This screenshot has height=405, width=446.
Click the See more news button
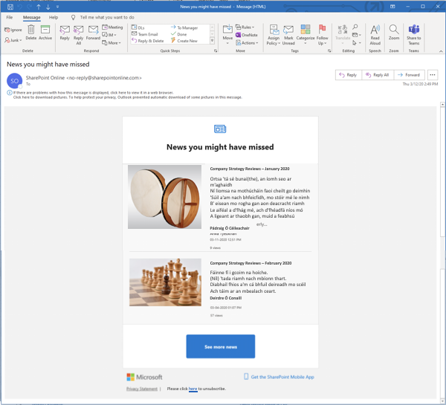click(221, 347)
